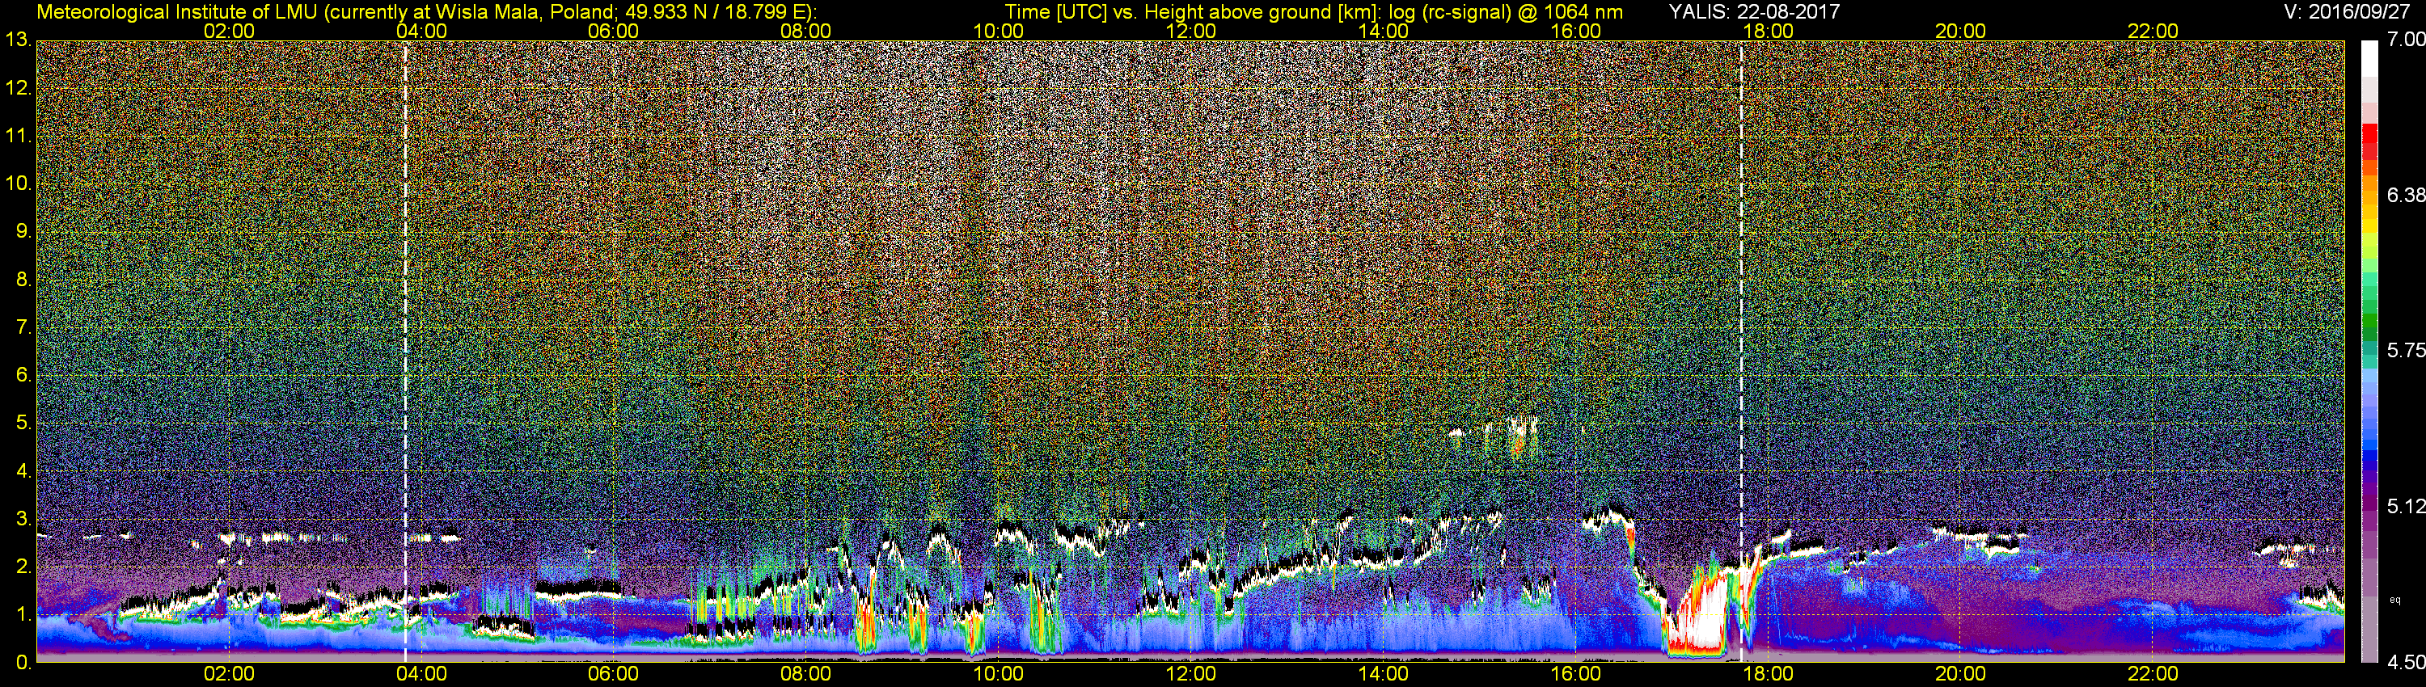This screenshot has height=687, width=2426.
Task: Click the dashed white vertical marker near 18:00
Action: [x=1741, y=351]
